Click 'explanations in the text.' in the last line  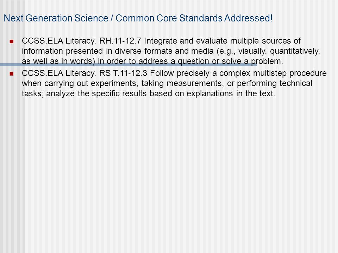[x=231, y=94]
